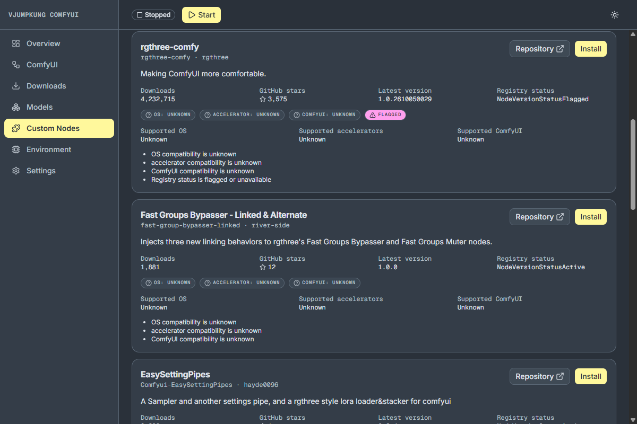The height and width of the screenshot is (424, 637).
Task: Install Fast Groups Bypasser node
Action: (591, 217)
